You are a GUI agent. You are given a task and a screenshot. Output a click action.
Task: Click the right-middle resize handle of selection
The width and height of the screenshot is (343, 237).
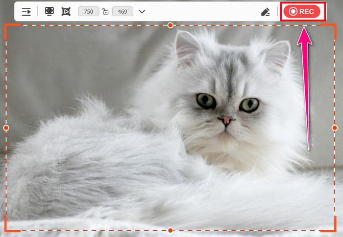click(335, 128)
